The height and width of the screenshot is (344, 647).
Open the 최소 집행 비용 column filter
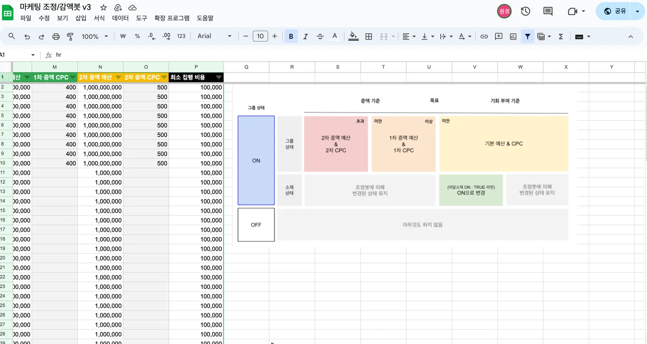[219, 77]
